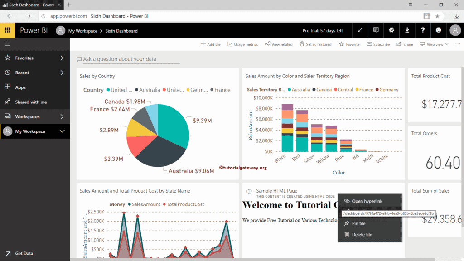Screen dimensions: 464x261
Task: Open notifications in the top bar
Action: coord(376,30)
